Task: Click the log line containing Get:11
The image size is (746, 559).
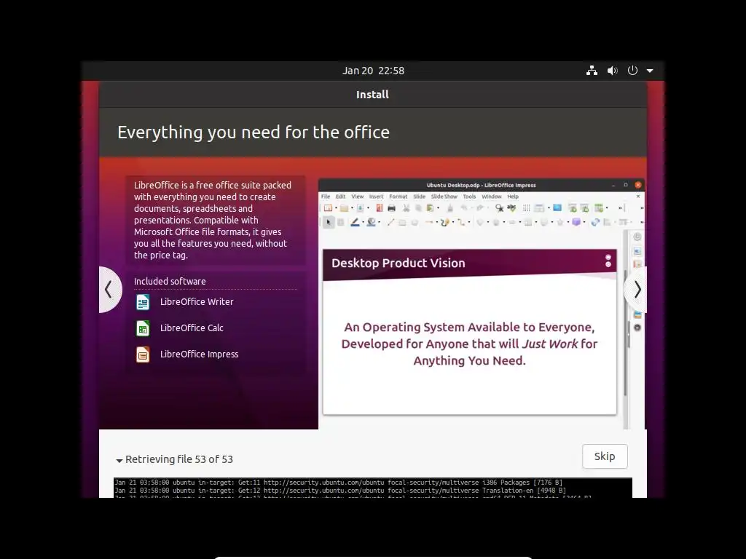Action: (339, 483)
